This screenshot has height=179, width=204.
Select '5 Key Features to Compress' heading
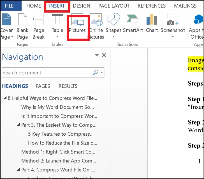[61, 134]
